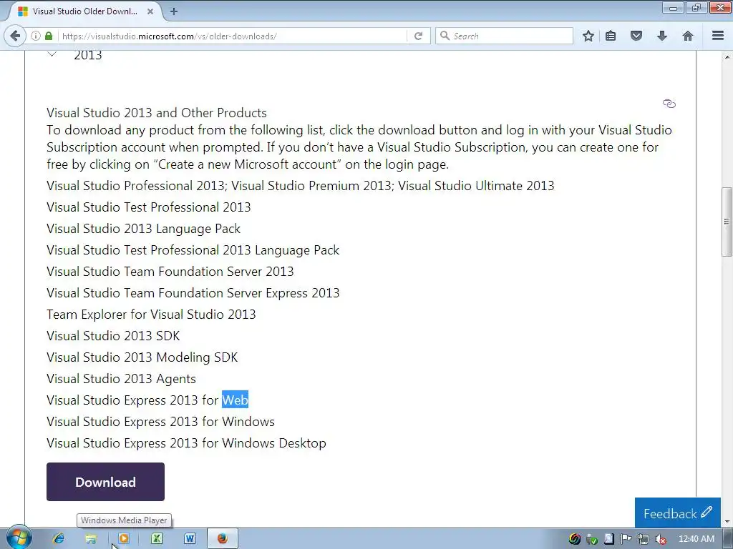
Task: Launch Excel from the taskbar
Action: pos(157,539)
